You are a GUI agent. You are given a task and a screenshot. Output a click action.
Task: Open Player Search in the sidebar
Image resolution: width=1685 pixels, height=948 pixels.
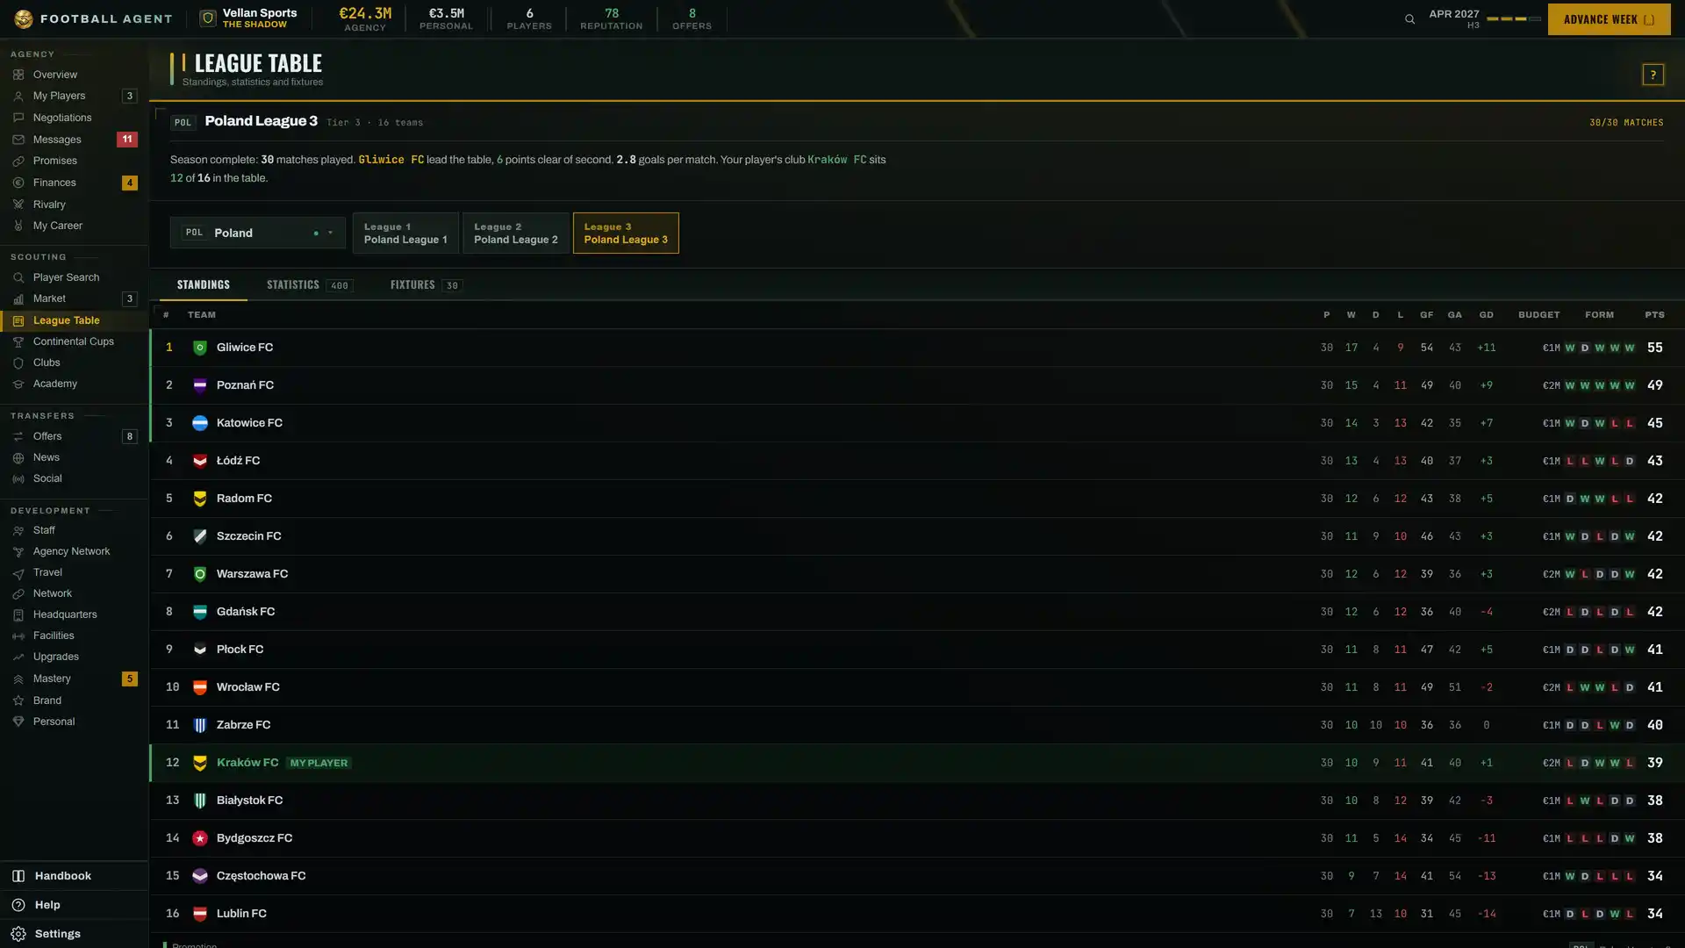point(74,277)
